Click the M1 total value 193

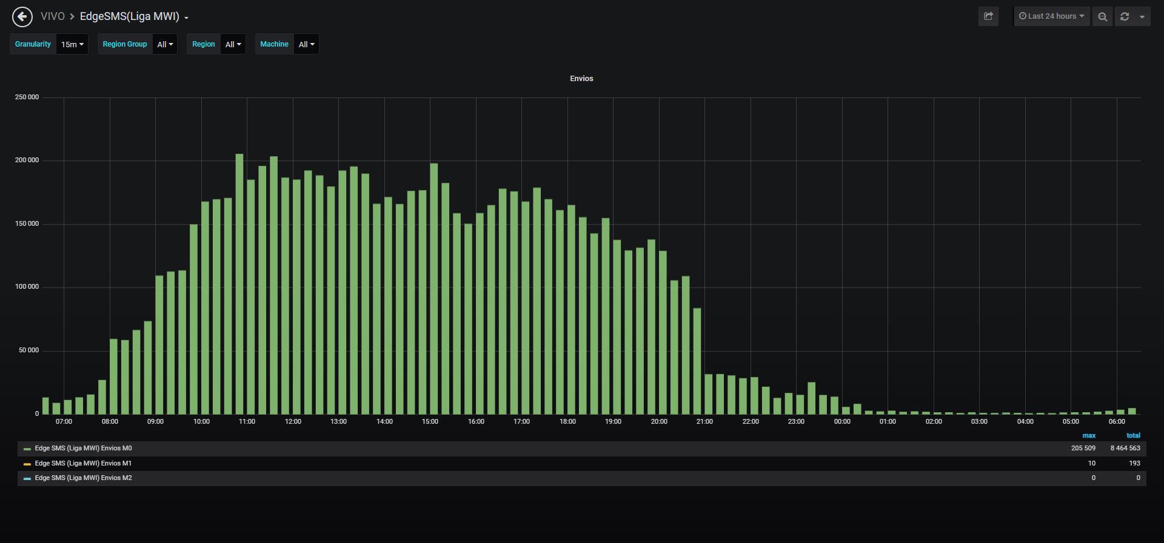point(1134,464)
